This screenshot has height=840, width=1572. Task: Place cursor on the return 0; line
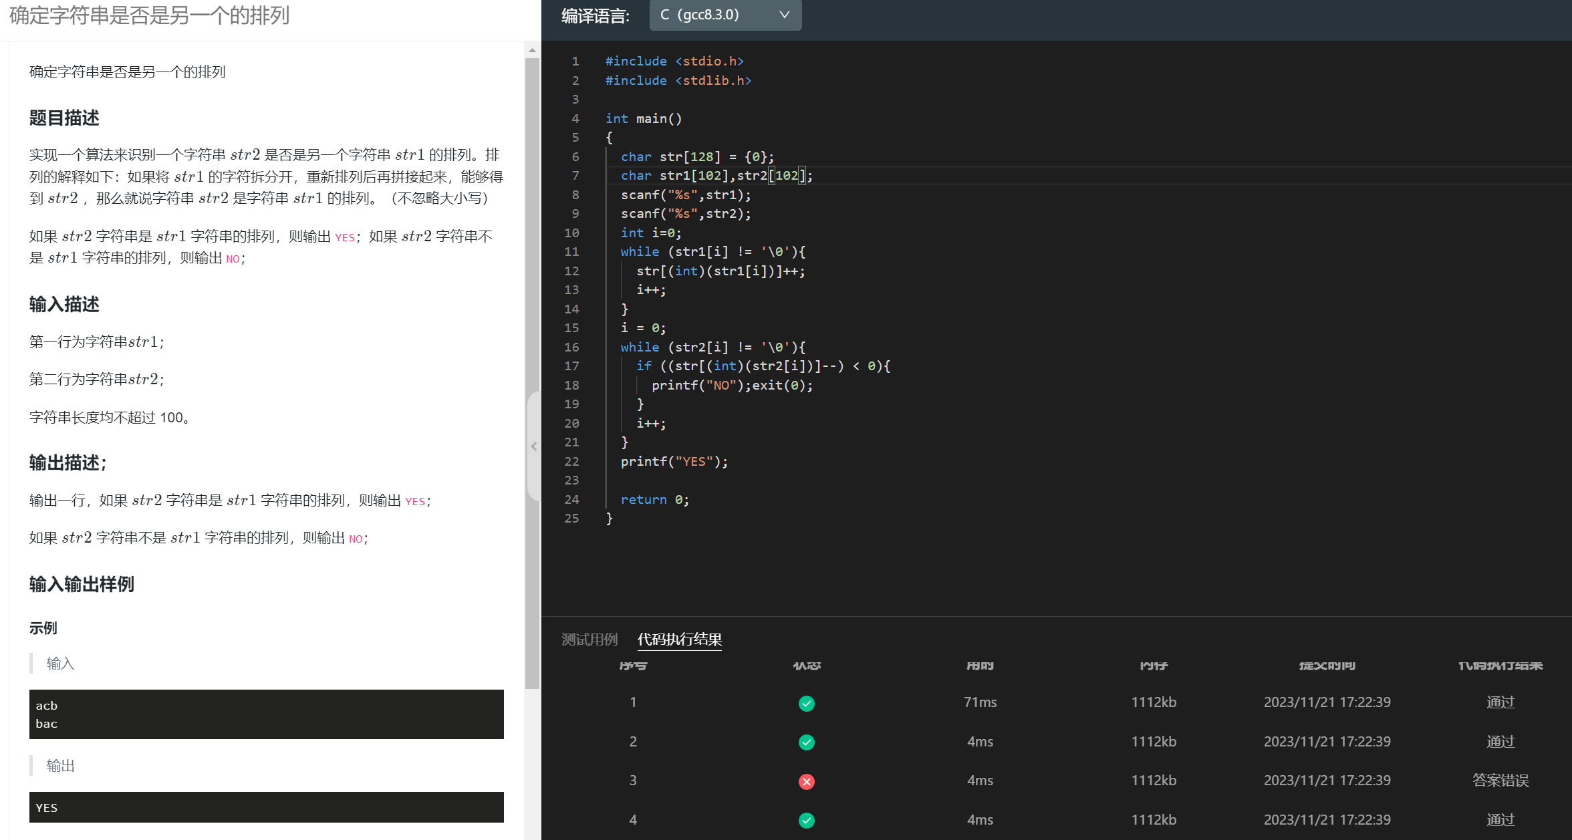coord(654,500)
